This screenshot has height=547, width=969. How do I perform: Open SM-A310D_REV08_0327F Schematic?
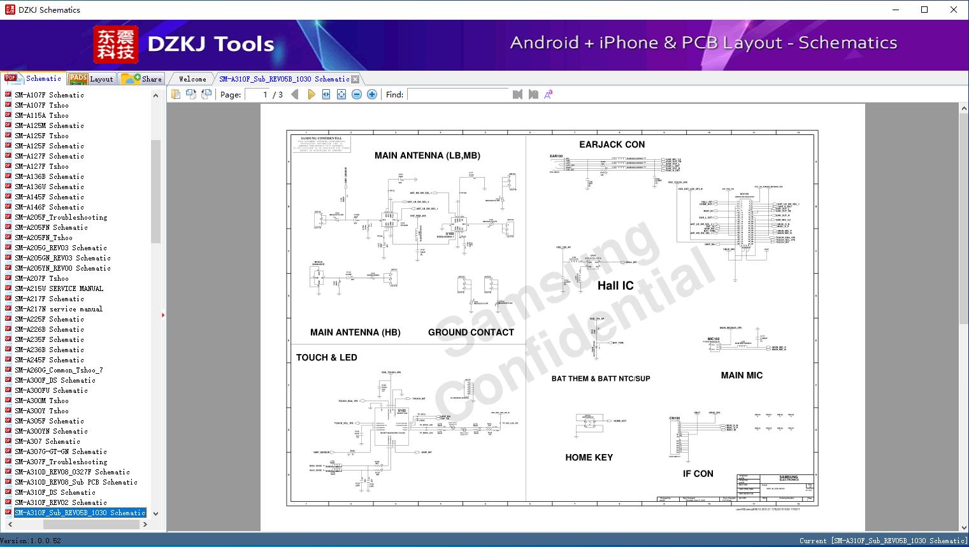[x=73, y=472]
